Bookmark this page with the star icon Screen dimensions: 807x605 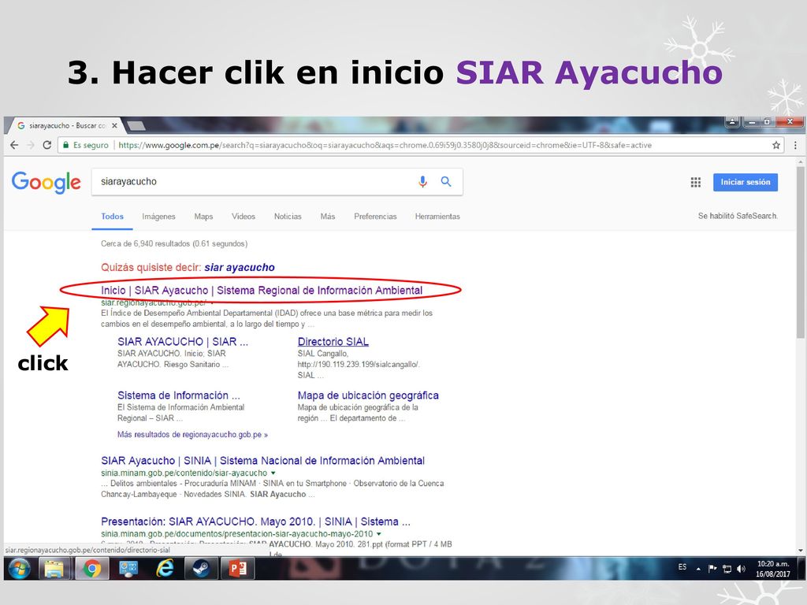pyautogui.click(x=776, y=145)
